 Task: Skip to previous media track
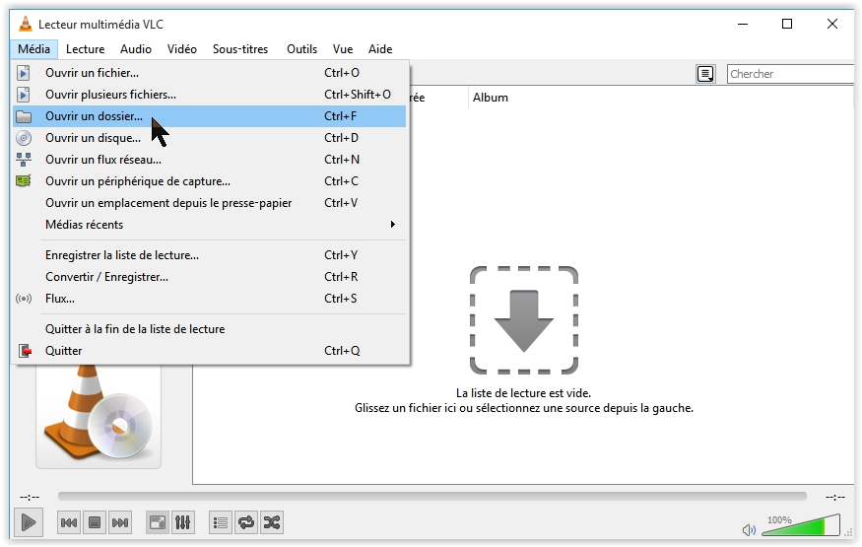pyautogui.click(x=69, y=522)
